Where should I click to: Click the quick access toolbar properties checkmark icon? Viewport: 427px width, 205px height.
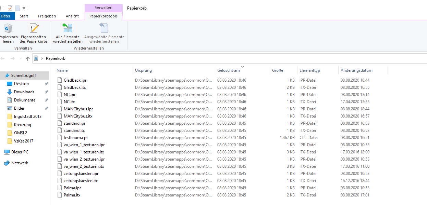tap(10, 8)
